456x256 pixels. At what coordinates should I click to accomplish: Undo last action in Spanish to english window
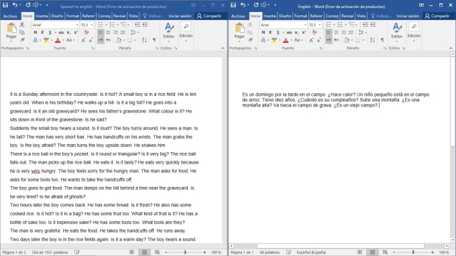point(15,5)
